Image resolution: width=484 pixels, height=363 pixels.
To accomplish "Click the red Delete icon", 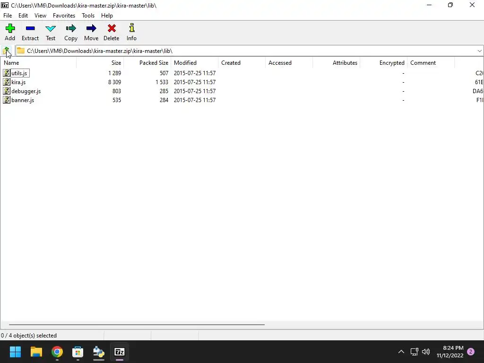I will point(112,28).
